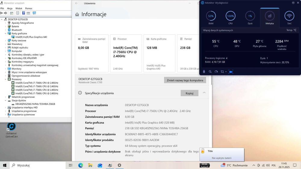Click the screenshot crop icon in Monitor Wydajności
The width and height of the screenshot is (301, 169).
click(x=222, y=72)
